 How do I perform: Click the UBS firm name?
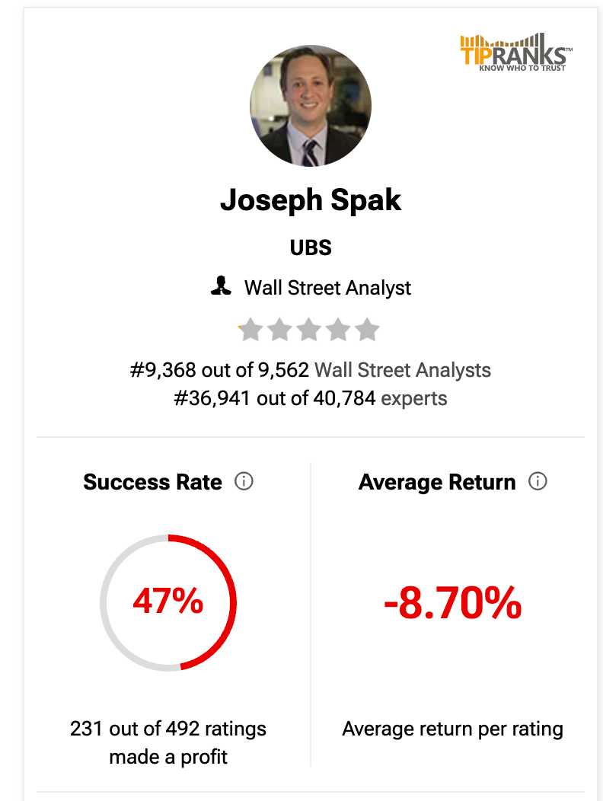(311, 247)
